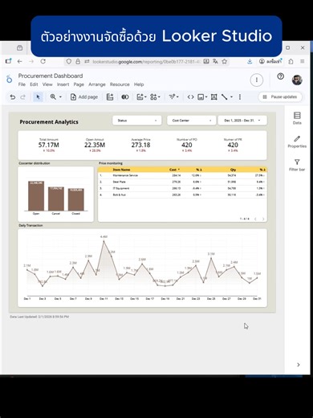This screenshot has height=418, width=313.
Task: Open the zoom level dropdown arrow
Action: [x=60, y=97]
